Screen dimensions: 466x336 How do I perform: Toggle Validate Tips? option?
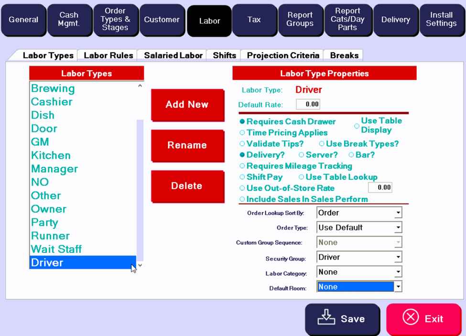click(271, 144)
